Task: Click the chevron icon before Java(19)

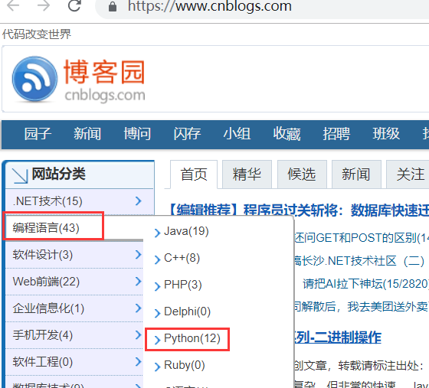Action: [x=157, y=233]
